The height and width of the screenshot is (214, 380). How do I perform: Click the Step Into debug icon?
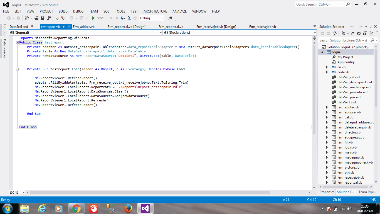(123, 18)
